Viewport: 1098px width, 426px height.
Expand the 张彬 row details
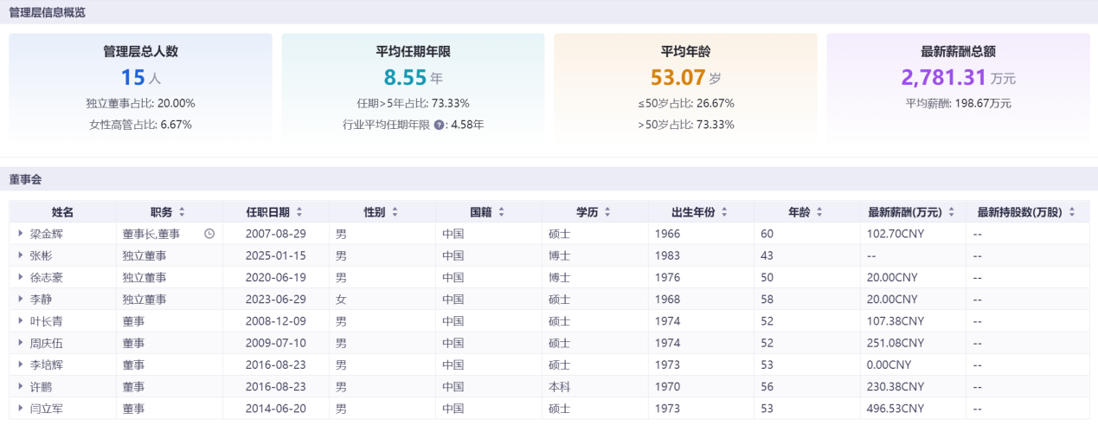click(20, 255)
